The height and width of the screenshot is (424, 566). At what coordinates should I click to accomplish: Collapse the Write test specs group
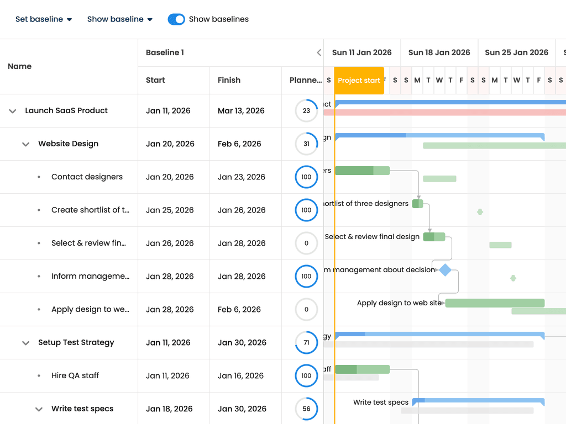[x=39, y=409]
